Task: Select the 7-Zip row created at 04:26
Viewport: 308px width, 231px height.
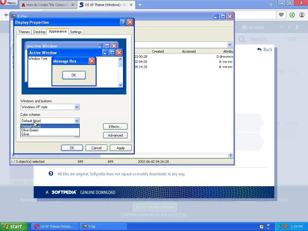Action: click(184, 62)
